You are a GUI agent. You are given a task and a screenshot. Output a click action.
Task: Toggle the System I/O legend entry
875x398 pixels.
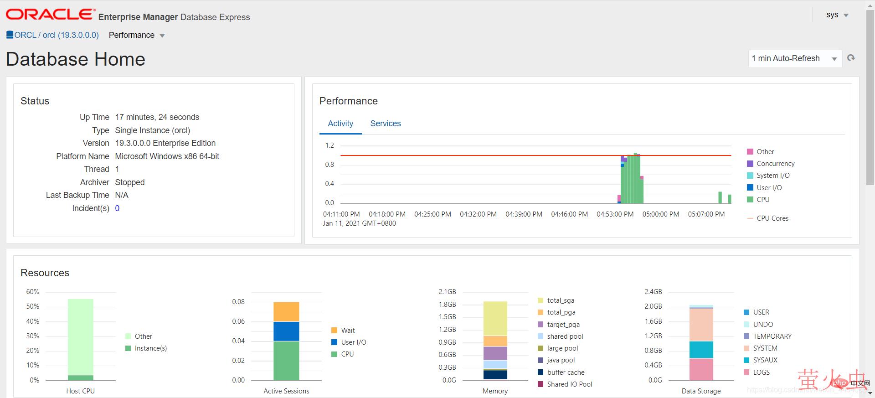click(773, 176)
